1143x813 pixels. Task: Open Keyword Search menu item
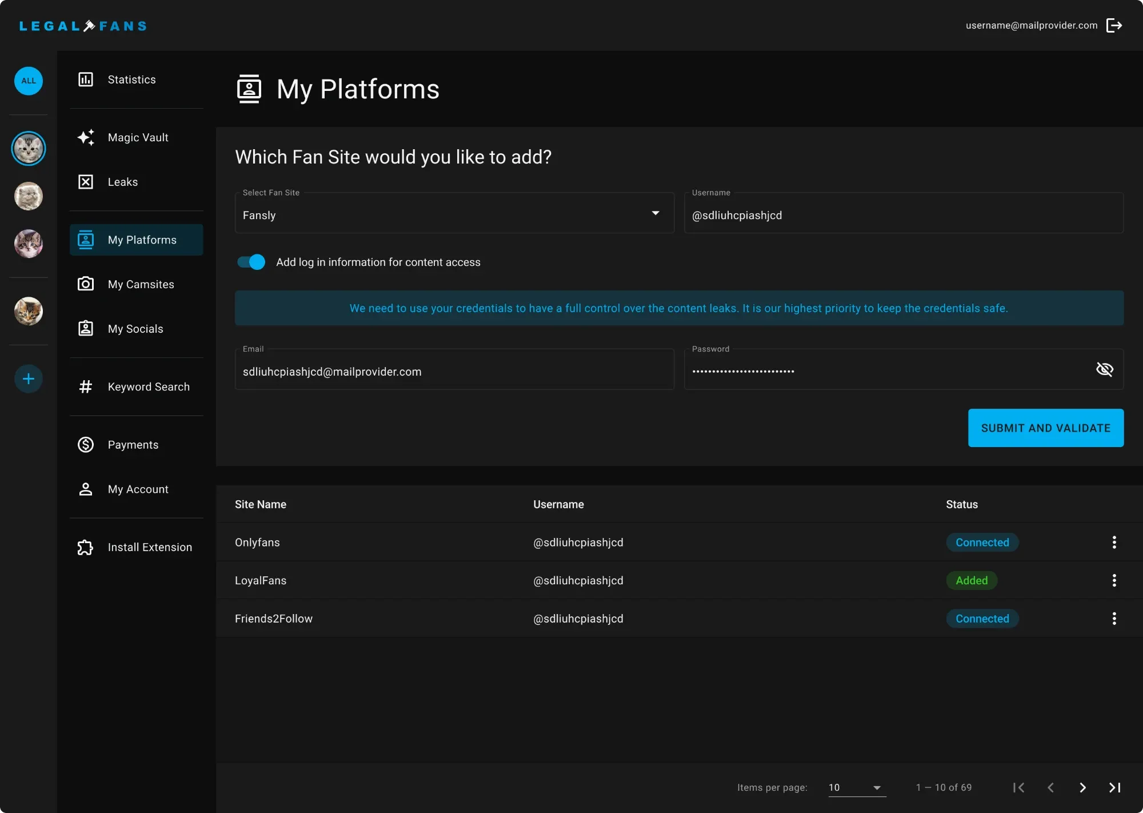(x=137, y=386)
